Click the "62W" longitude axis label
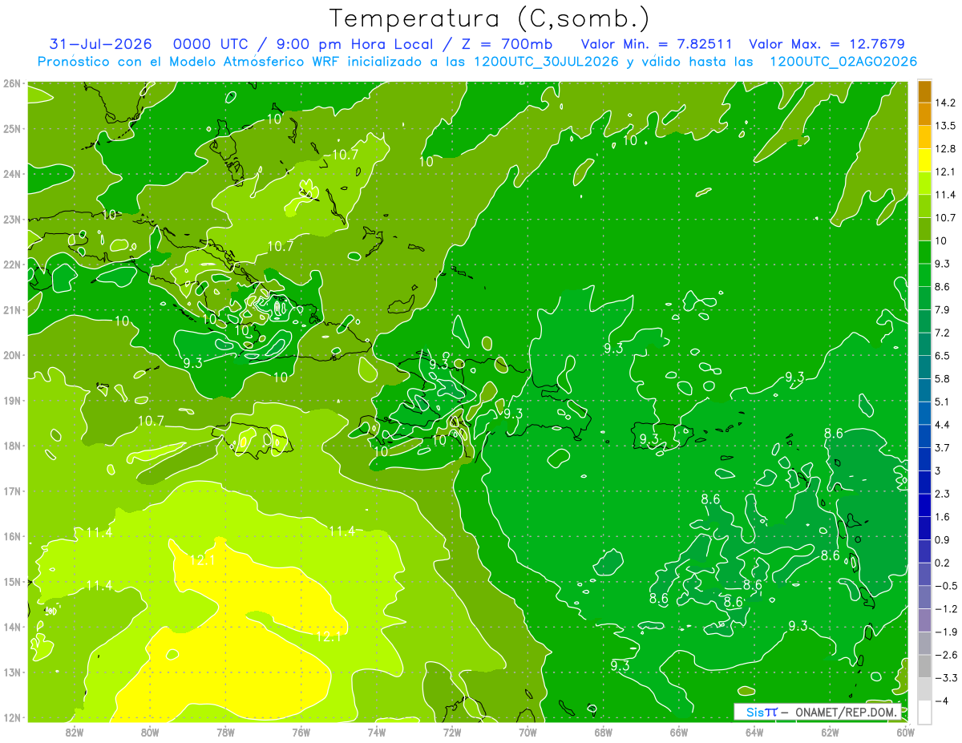The height and width of the screenshot is (743, 962). click(830, 732)
